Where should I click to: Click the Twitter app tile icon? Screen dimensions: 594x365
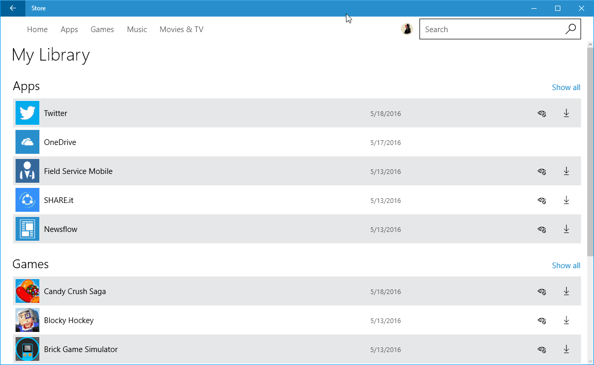pyautogui.click(x=27, y=113)
